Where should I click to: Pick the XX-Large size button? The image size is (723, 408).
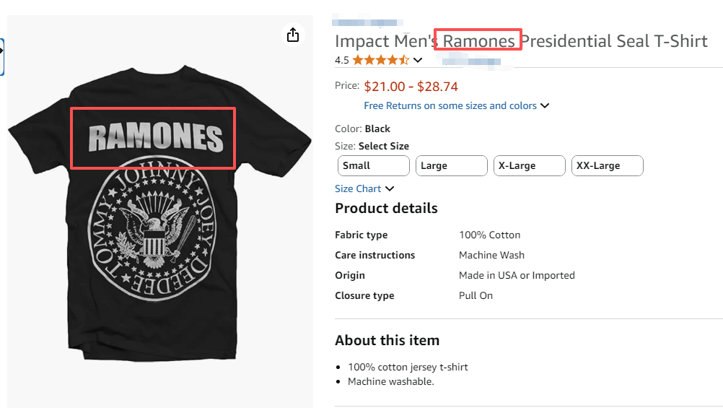click(607, 165)
